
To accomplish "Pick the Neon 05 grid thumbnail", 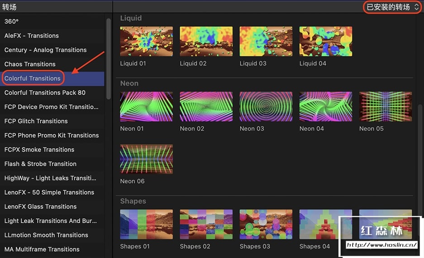I will [386, 107].
